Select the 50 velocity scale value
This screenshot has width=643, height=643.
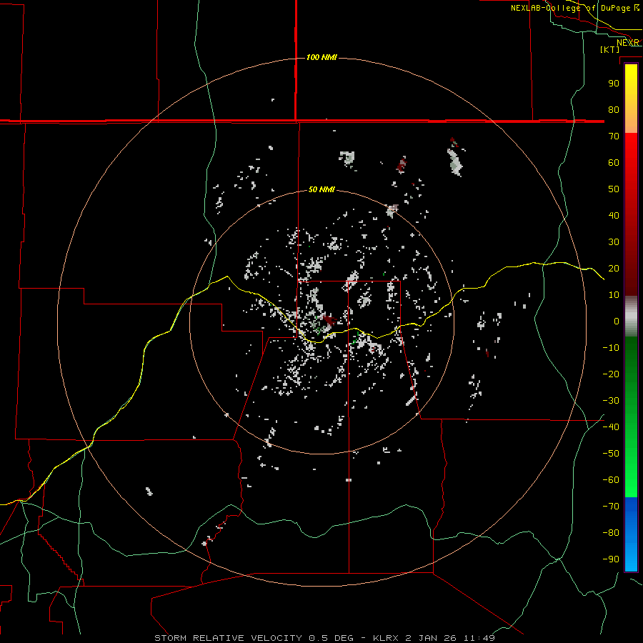[614, 189]
